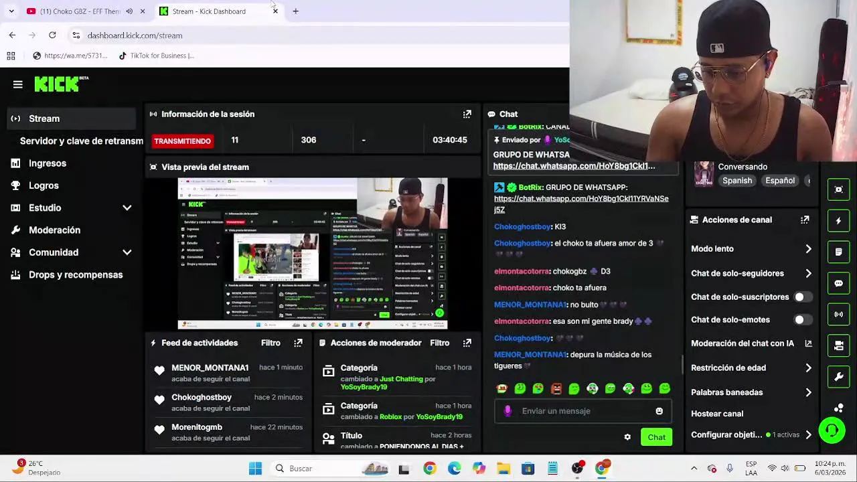Click the green Chat send button
857x482 pixels.
pyautogui.click(x=656, y=437)
